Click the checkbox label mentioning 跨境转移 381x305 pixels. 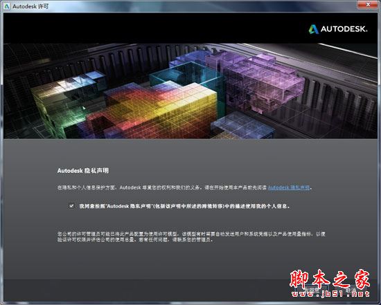(184, 206)
